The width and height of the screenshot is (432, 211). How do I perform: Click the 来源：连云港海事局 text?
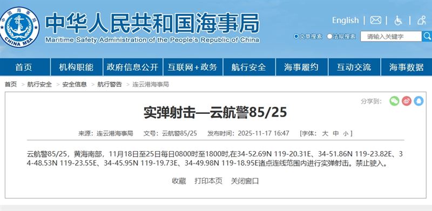(105, 134)
